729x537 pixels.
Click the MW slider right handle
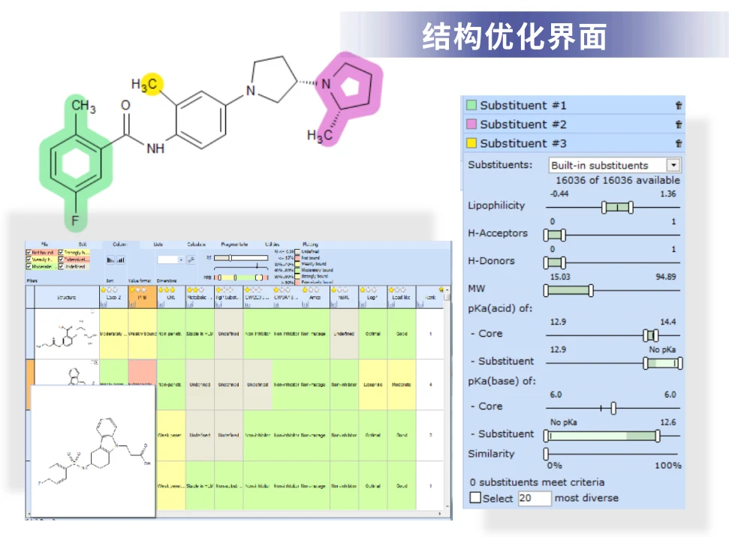(x=591, y=291)
